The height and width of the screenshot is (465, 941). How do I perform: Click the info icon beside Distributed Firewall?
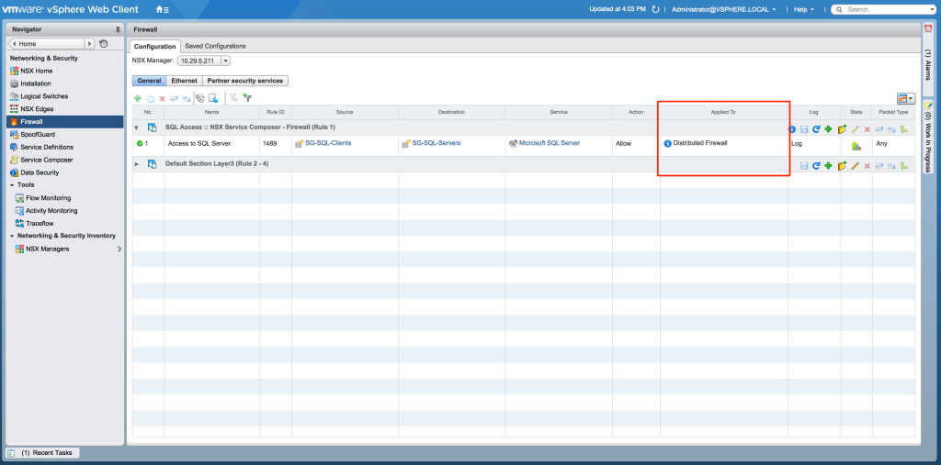tap(667, 144)
